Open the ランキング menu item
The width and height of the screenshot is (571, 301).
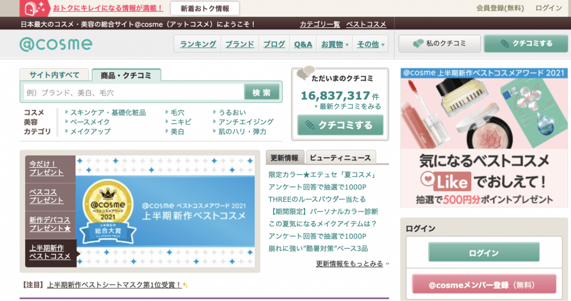198,44
